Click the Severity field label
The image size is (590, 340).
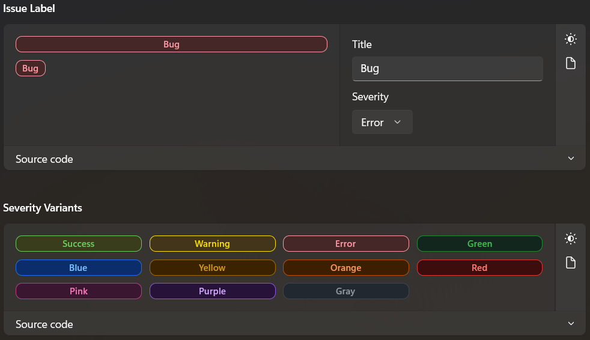tap(370, 97)
